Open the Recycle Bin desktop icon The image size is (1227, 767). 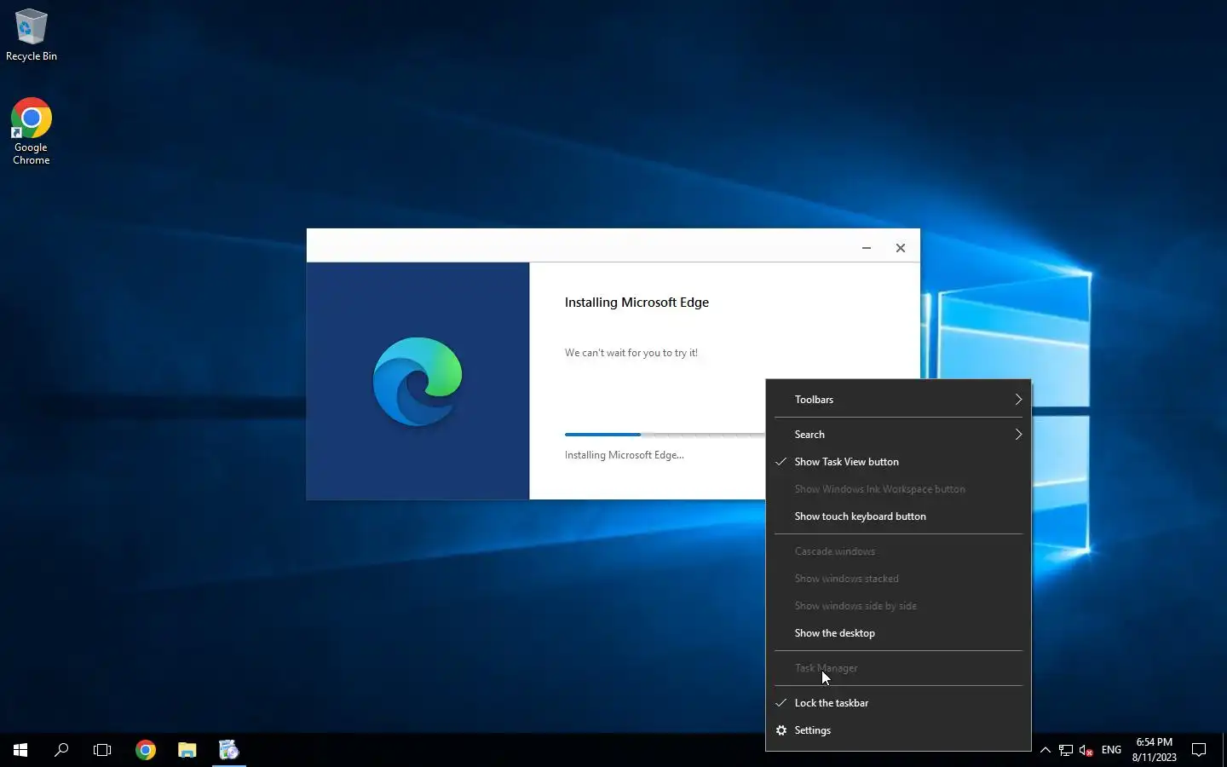click(x=32, y=36)
